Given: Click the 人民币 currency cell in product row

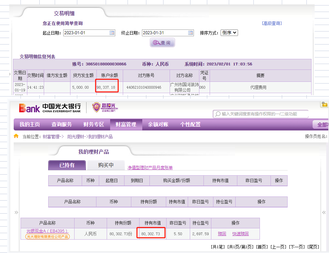Looking at the screenshot, I should pyautogui.click(x=90, y=234).
